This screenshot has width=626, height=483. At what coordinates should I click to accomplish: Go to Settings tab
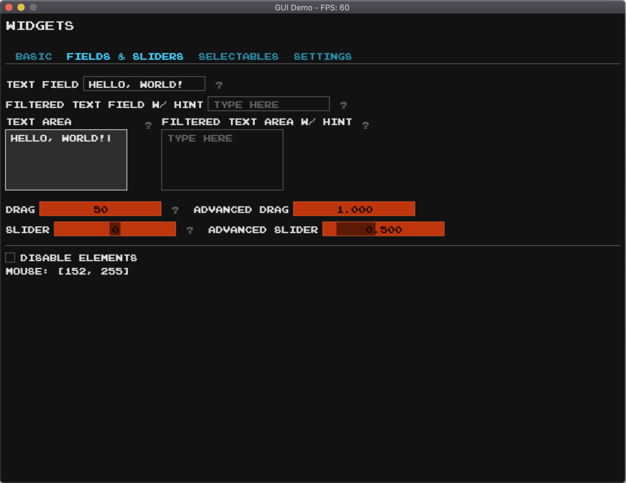(x=322, y=56)
